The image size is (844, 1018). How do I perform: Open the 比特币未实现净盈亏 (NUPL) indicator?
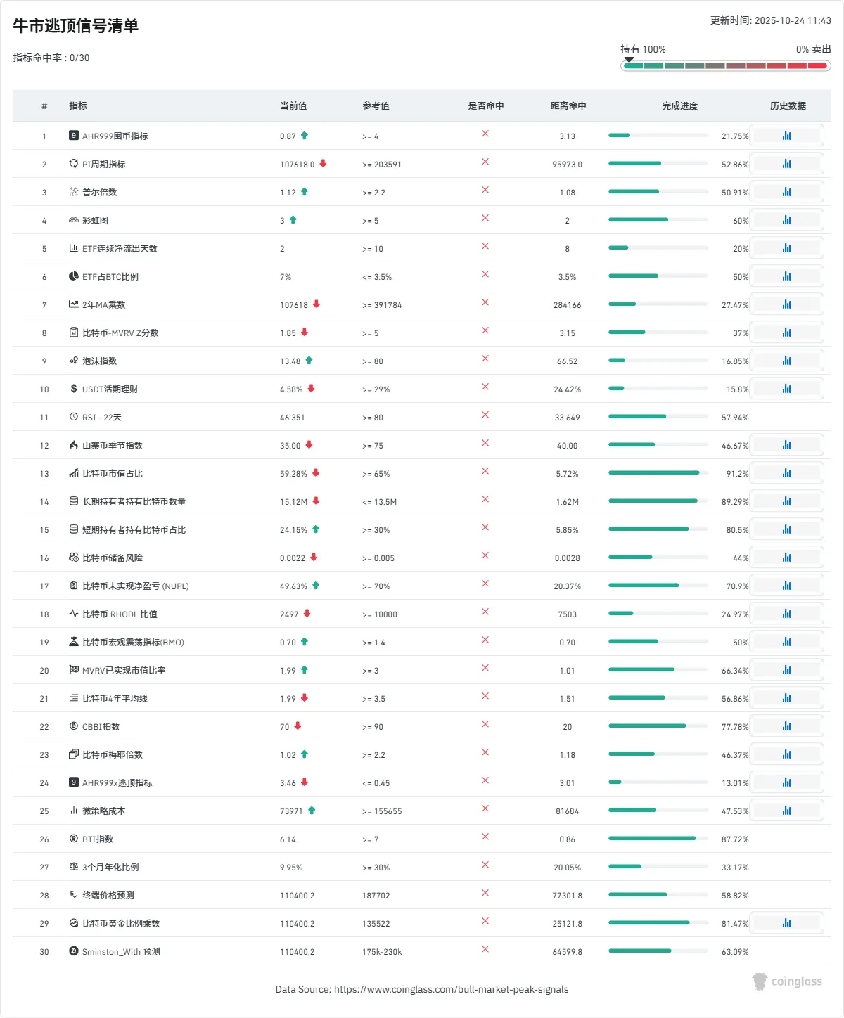(135, 586)
